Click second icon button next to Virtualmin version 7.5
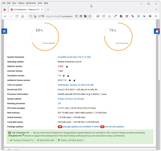The image size is (161, 151). 68,76
